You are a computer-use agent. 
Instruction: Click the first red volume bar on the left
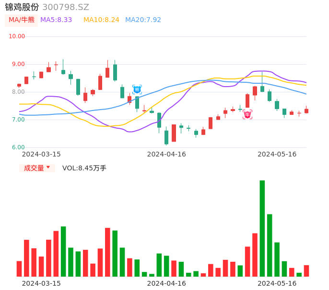tap(19, 268)
